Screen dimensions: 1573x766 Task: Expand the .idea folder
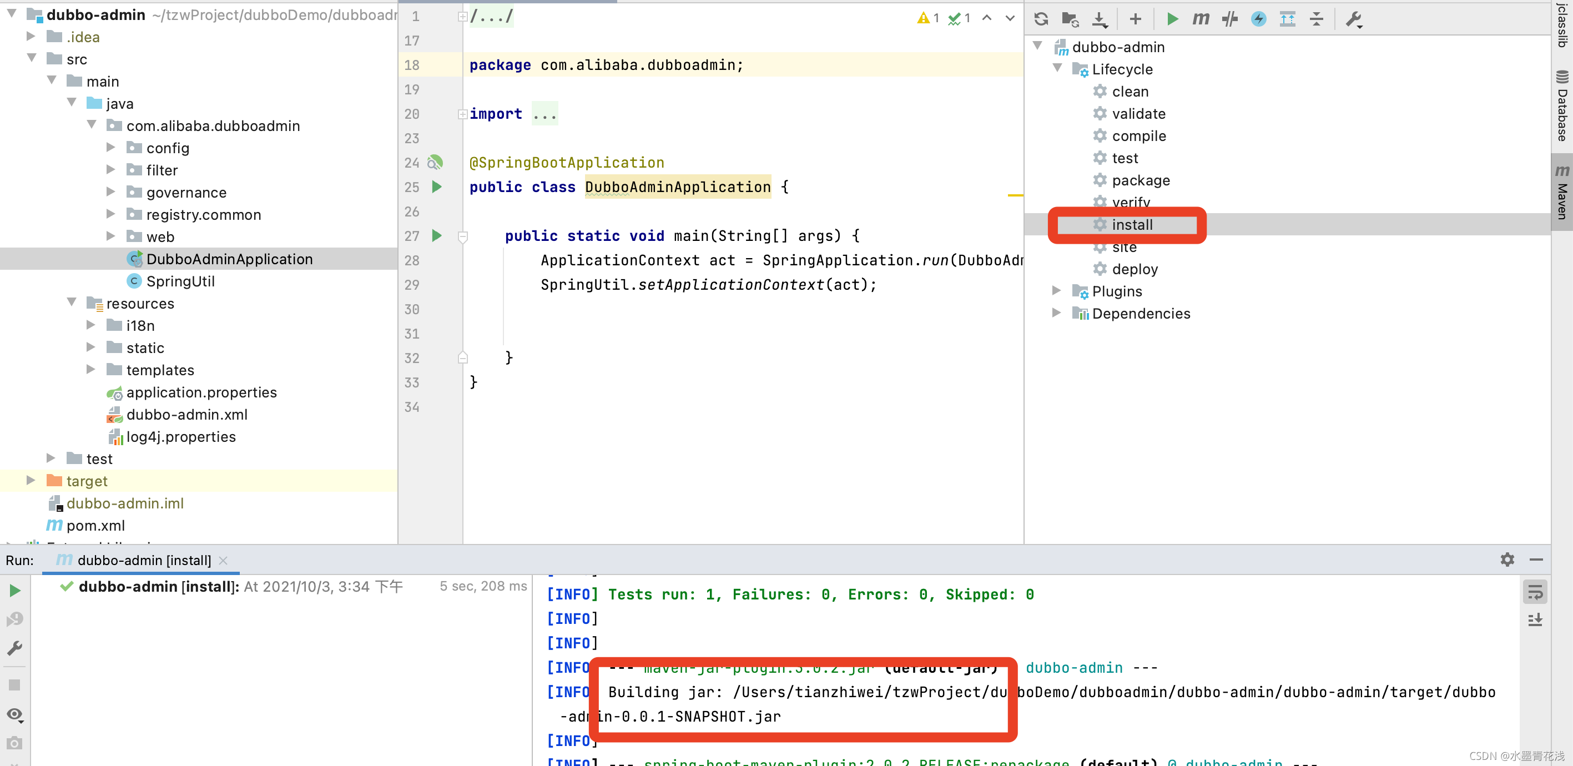click(31, 37)
